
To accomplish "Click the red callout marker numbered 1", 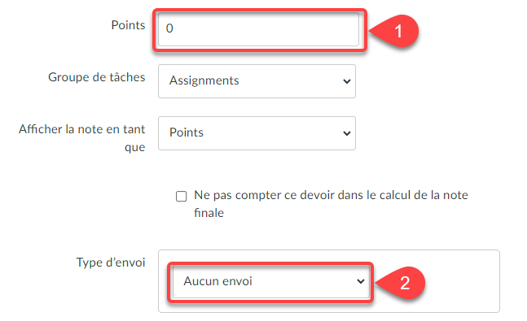I will coord(398,31).
